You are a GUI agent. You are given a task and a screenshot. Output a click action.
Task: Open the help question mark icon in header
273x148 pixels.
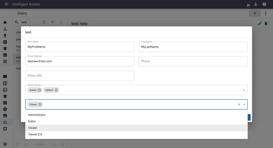click(x=264, y=4)
